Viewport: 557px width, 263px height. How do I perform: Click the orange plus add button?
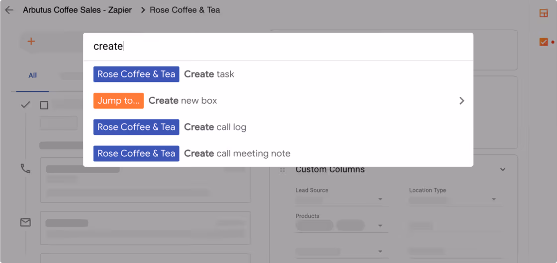pyautogui.click(x=31, y=42)
